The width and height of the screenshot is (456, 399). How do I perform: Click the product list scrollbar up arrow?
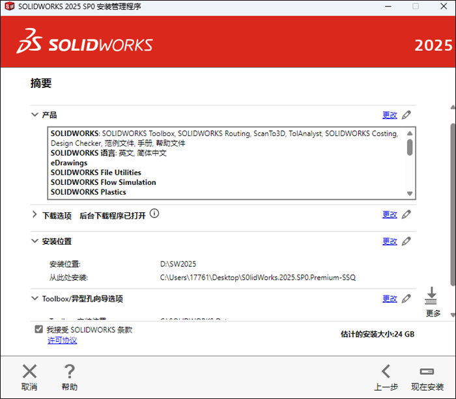(410, 133)
